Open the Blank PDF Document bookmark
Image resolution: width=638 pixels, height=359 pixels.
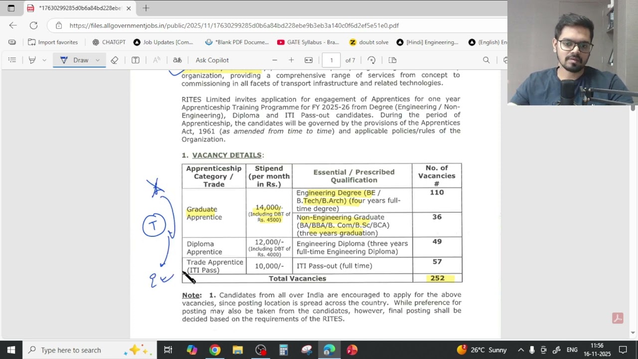237,42
